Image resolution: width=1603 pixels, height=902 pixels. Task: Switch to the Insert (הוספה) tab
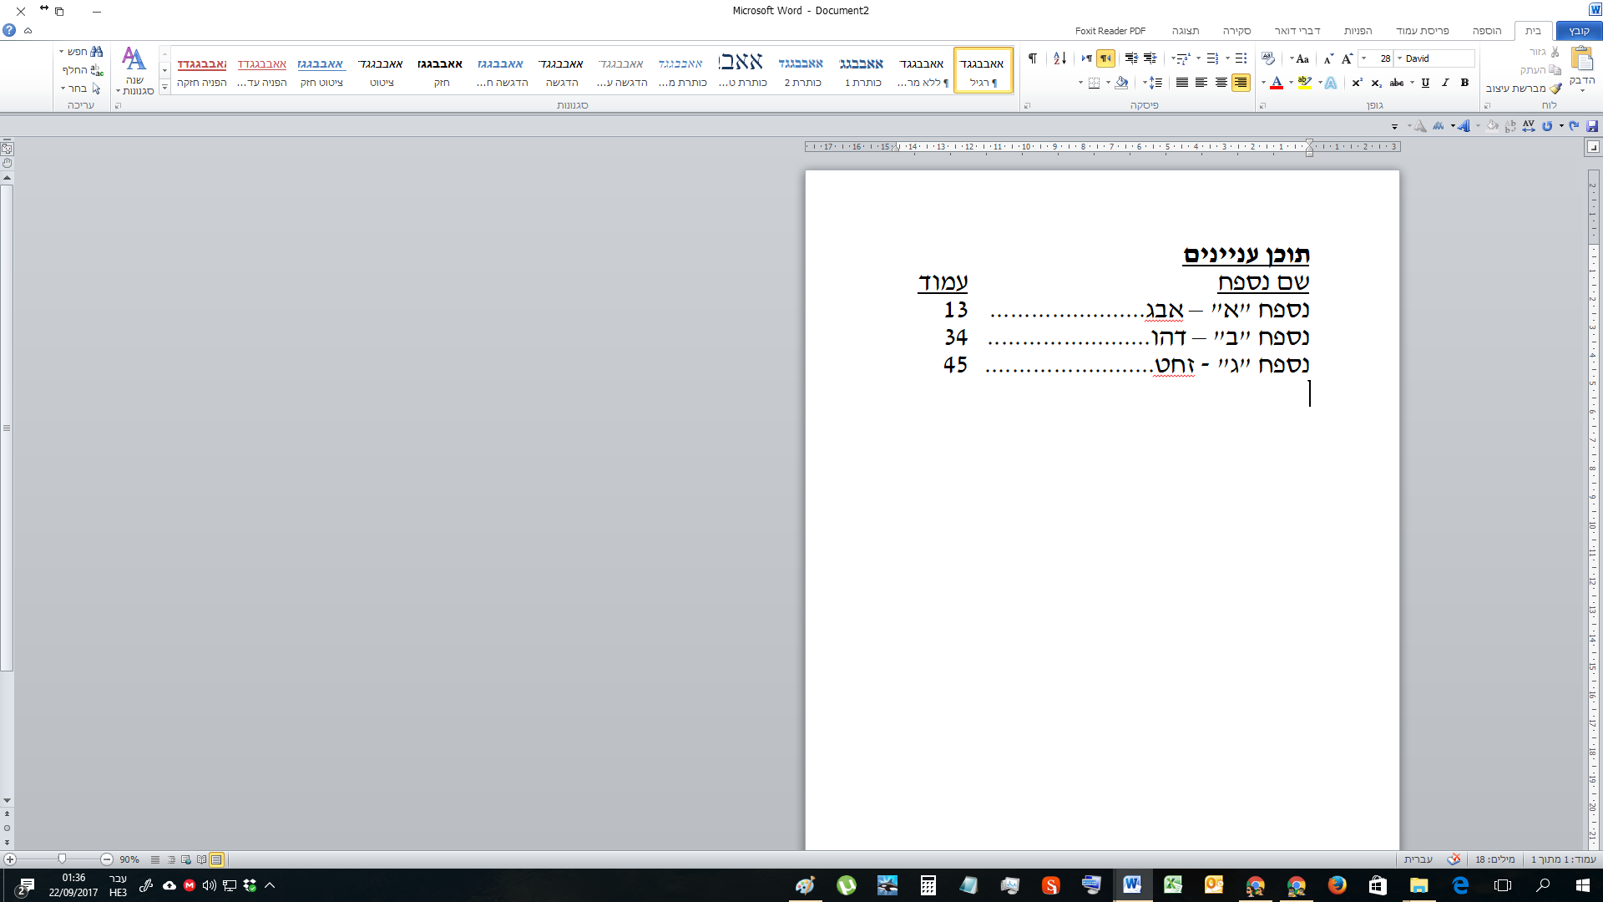point(1487,31)
